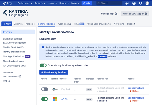The image size is (152, 105).
Task: Open Kantega SSO Support link
Action: (x=135, y=14)
